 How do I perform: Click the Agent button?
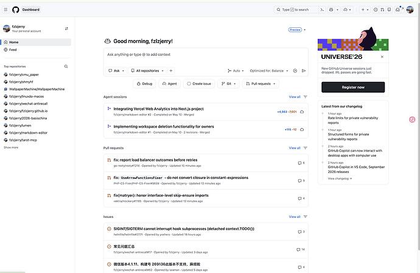point(170,84)
